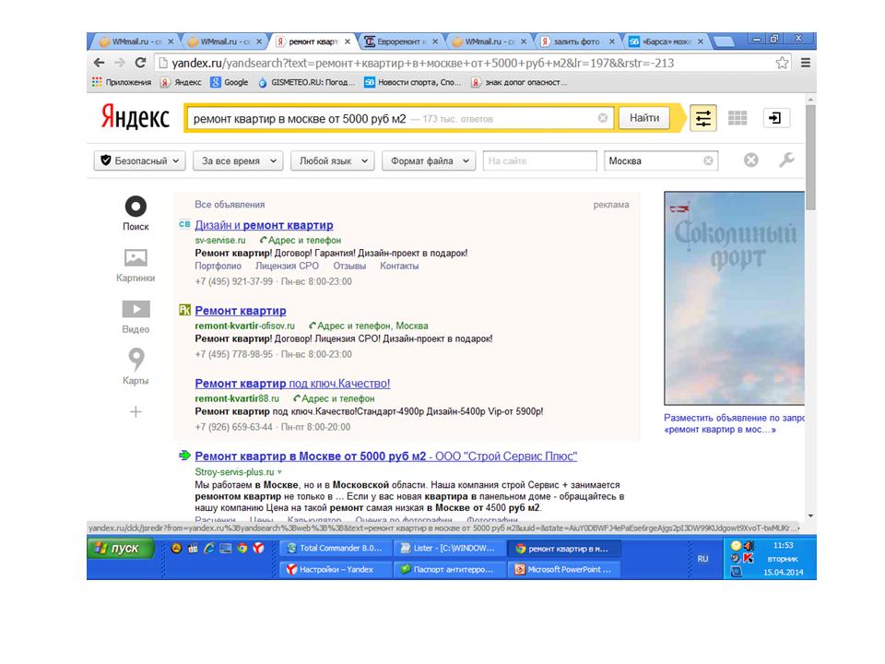
Task: Click the plus icon for more services
Action: pos(136,411)
